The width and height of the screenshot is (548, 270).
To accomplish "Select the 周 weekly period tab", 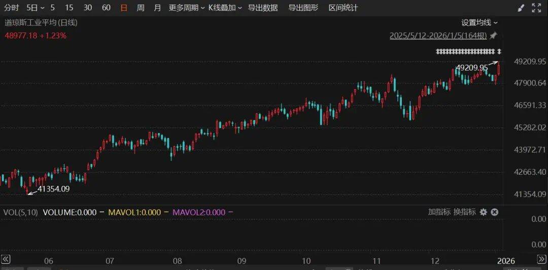I will 141,8.
